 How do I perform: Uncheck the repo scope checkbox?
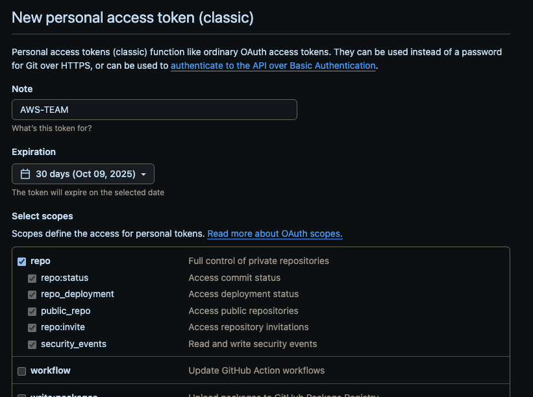(22, 261)
